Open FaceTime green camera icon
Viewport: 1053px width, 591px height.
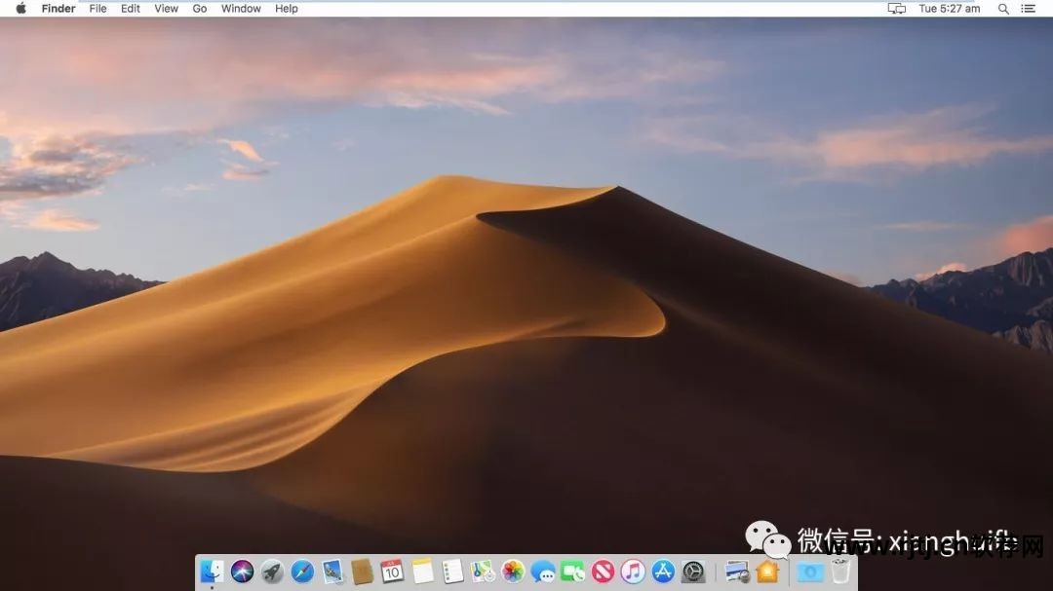click(x=572, y=572)
